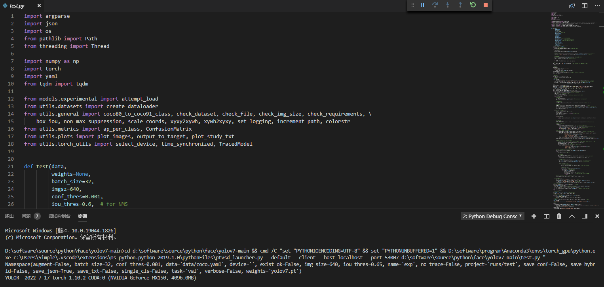Viewport: 604px width, 287px height.
Task: Click 'from utils.datasets import create_dataloader' line
Action: (91, 106)
